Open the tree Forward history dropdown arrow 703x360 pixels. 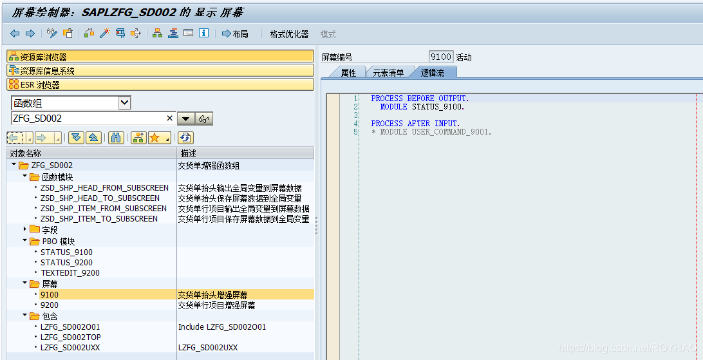(x=57, y=138)
